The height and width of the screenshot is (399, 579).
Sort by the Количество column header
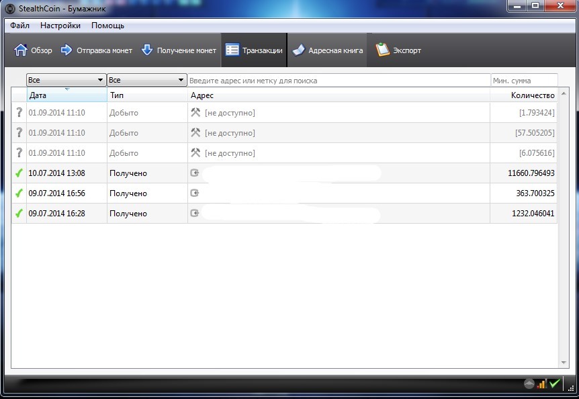(524, 95)
